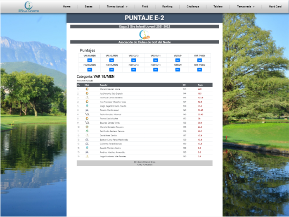Click Etapa 2 Gira Infantil Juvenil banner
289x217 pixels.
click(144, 26)
